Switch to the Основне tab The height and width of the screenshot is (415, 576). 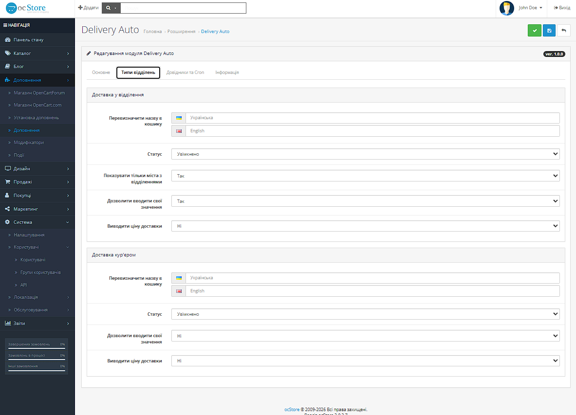click(101, 72)
